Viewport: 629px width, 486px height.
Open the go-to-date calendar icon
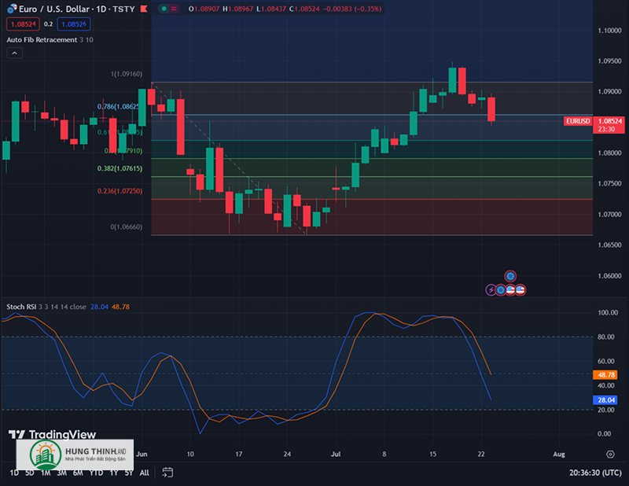coord(166,473)
